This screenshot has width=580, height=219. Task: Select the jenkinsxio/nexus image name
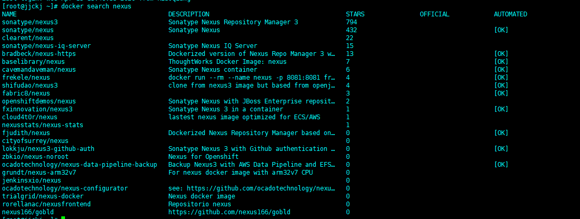32,180
